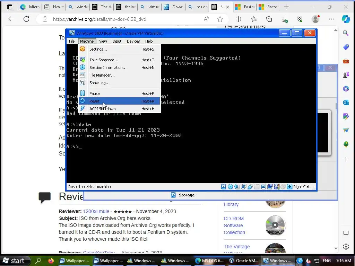The height and width of the screenshot is (266, 355).
Task: Open Edge Collections icon
Action: click(269, 19)
